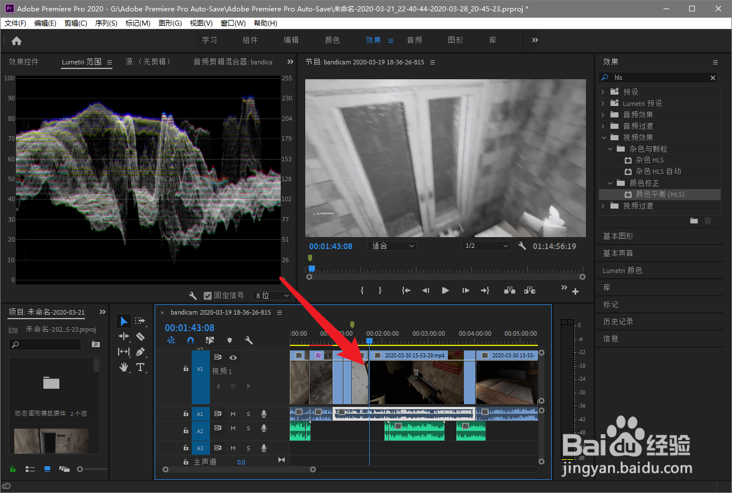Open the 1/2 playback resolution dropdown
This screenshot has height=493, width=732.
coord(486,246)
